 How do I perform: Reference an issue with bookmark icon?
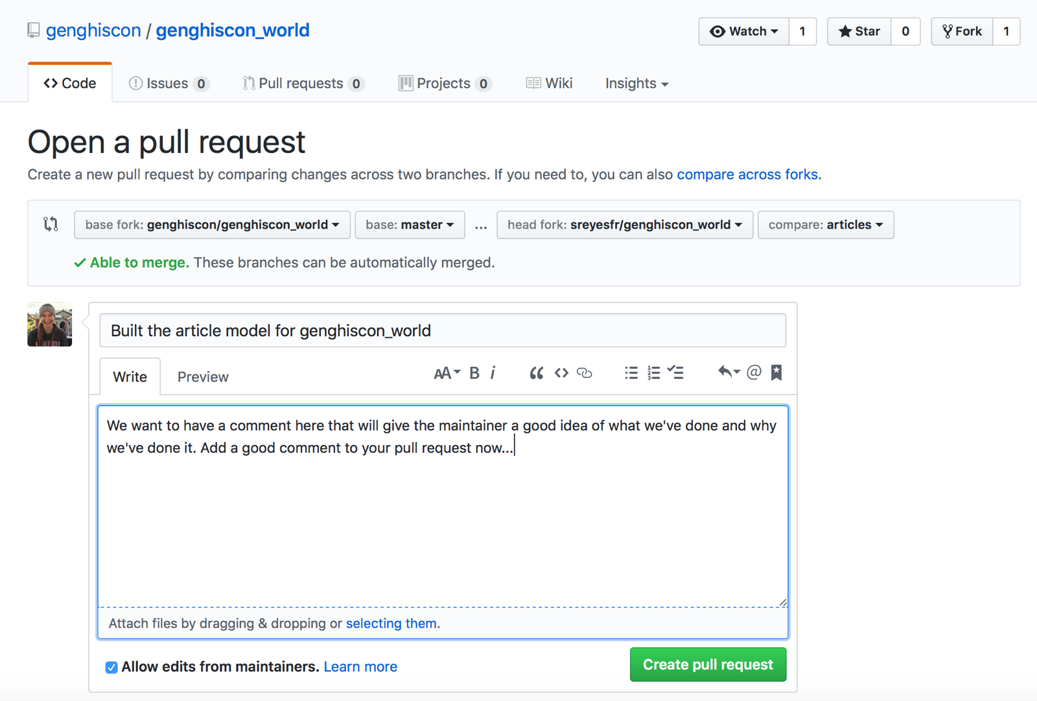(776, 373)
